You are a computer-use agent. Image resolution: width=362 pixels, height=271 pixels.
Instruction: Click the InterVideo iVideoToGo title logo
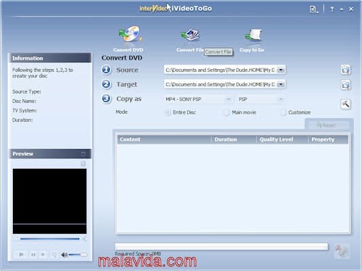click(176, 9)
